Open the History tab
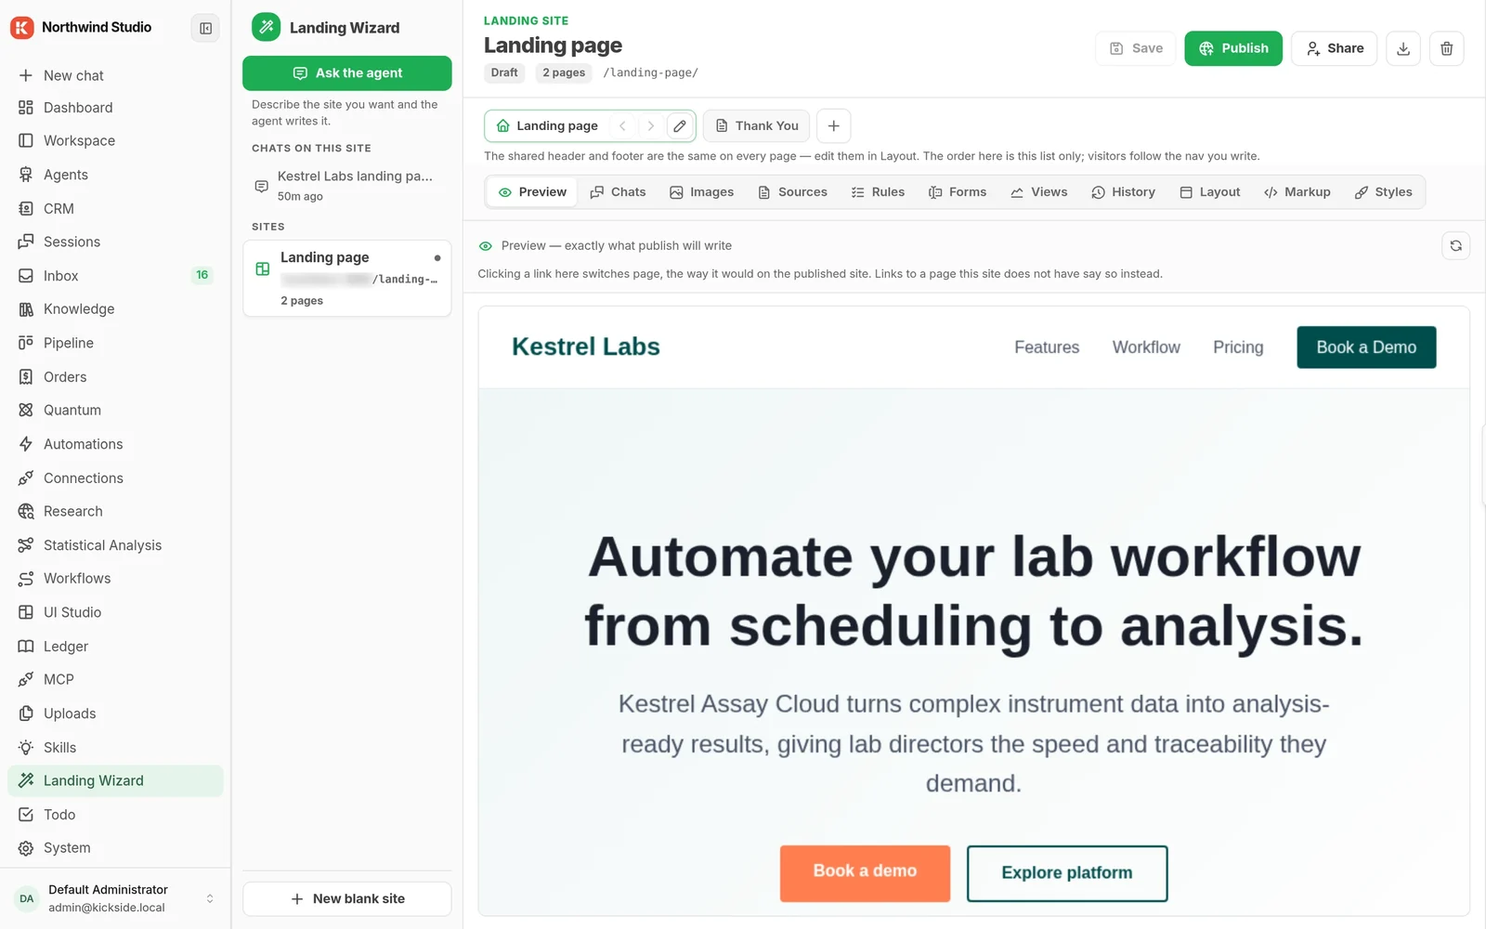 coord(1124,192)
